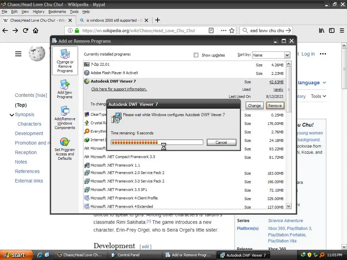Screen dimensions: 347x260
Task: Open 'Click here for support information' link
Action: (x=119, y=89)
